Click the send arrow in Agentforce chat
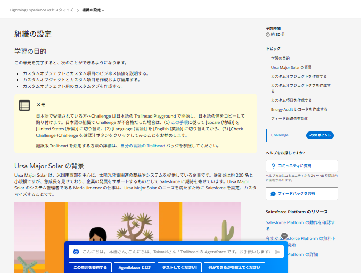The image size is (361, 273). 277,252
